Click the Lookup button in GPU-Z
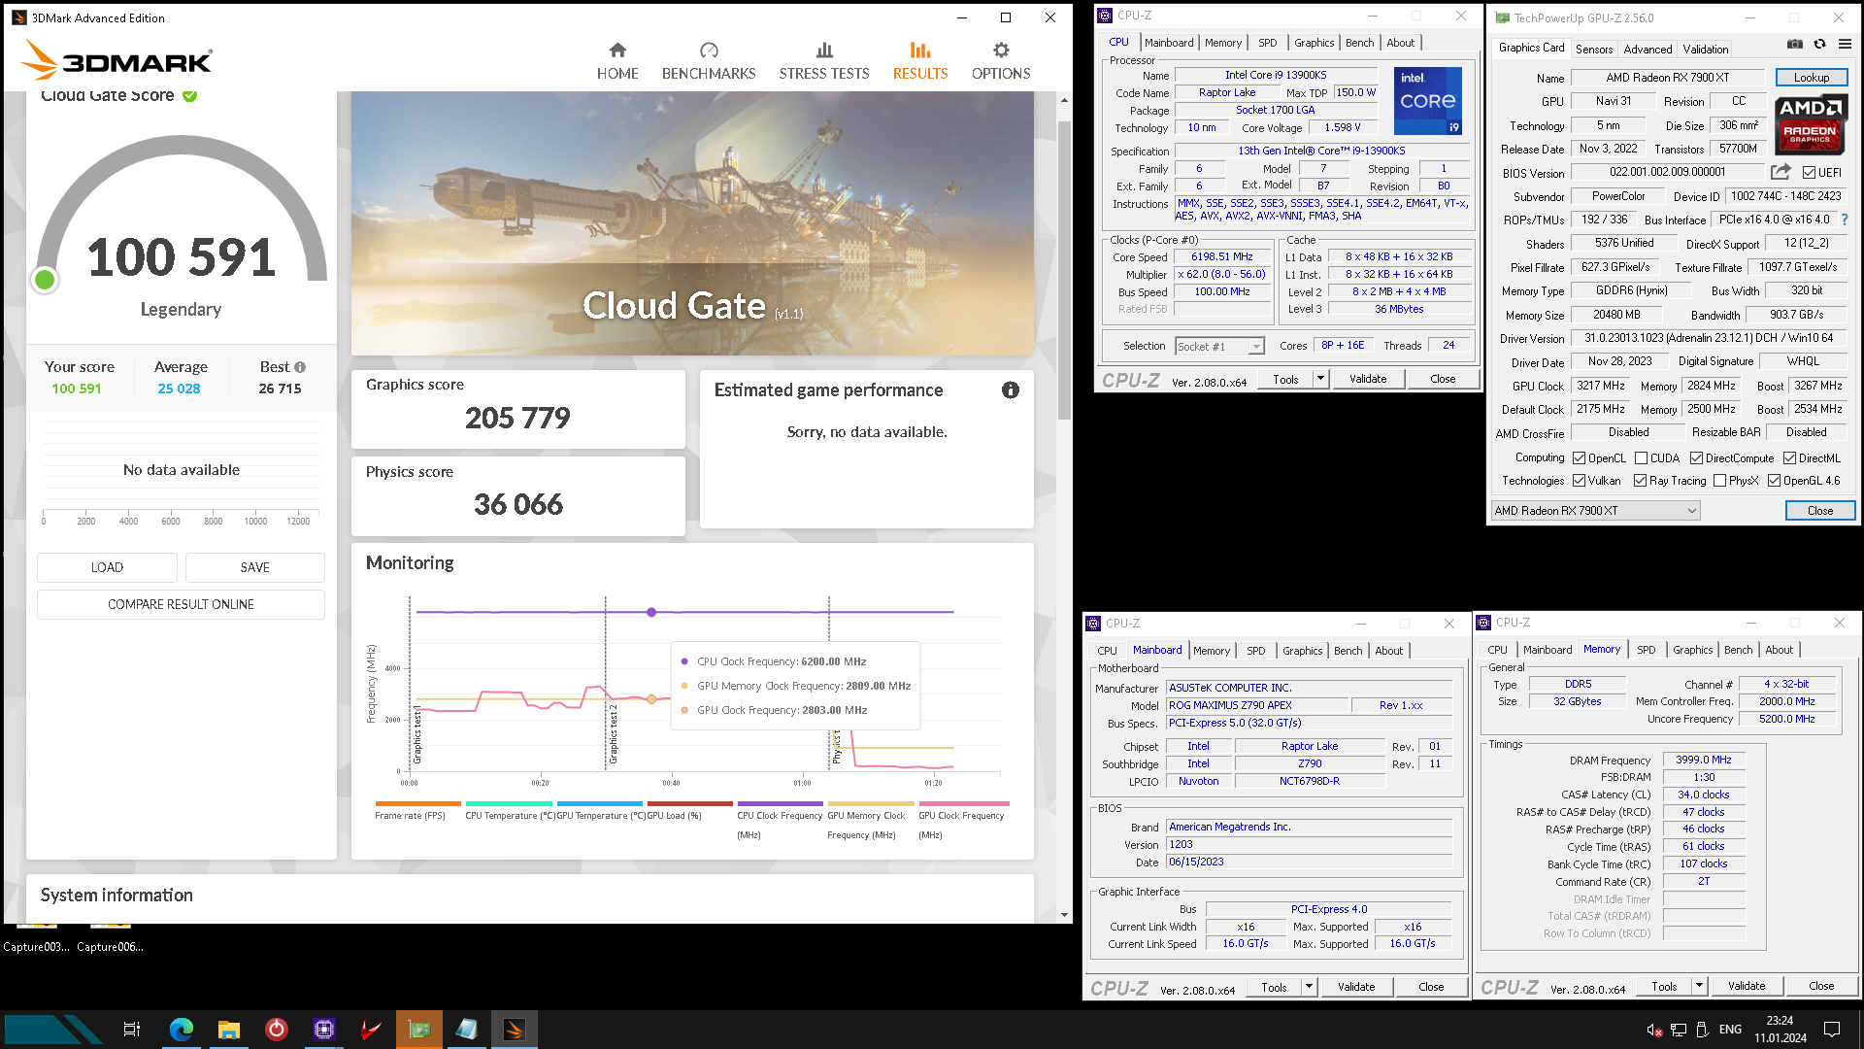Viewport: 1864px width, 1049px height. [x=1812, y=78]
